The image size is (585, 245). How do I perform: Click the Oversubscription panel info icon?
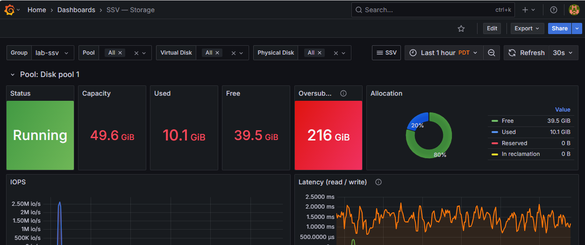click(343, 93)
